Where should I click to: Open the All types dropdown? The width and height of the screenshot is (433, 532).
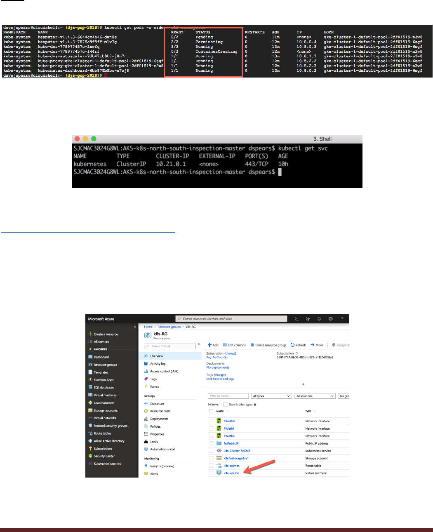[272, 396]
